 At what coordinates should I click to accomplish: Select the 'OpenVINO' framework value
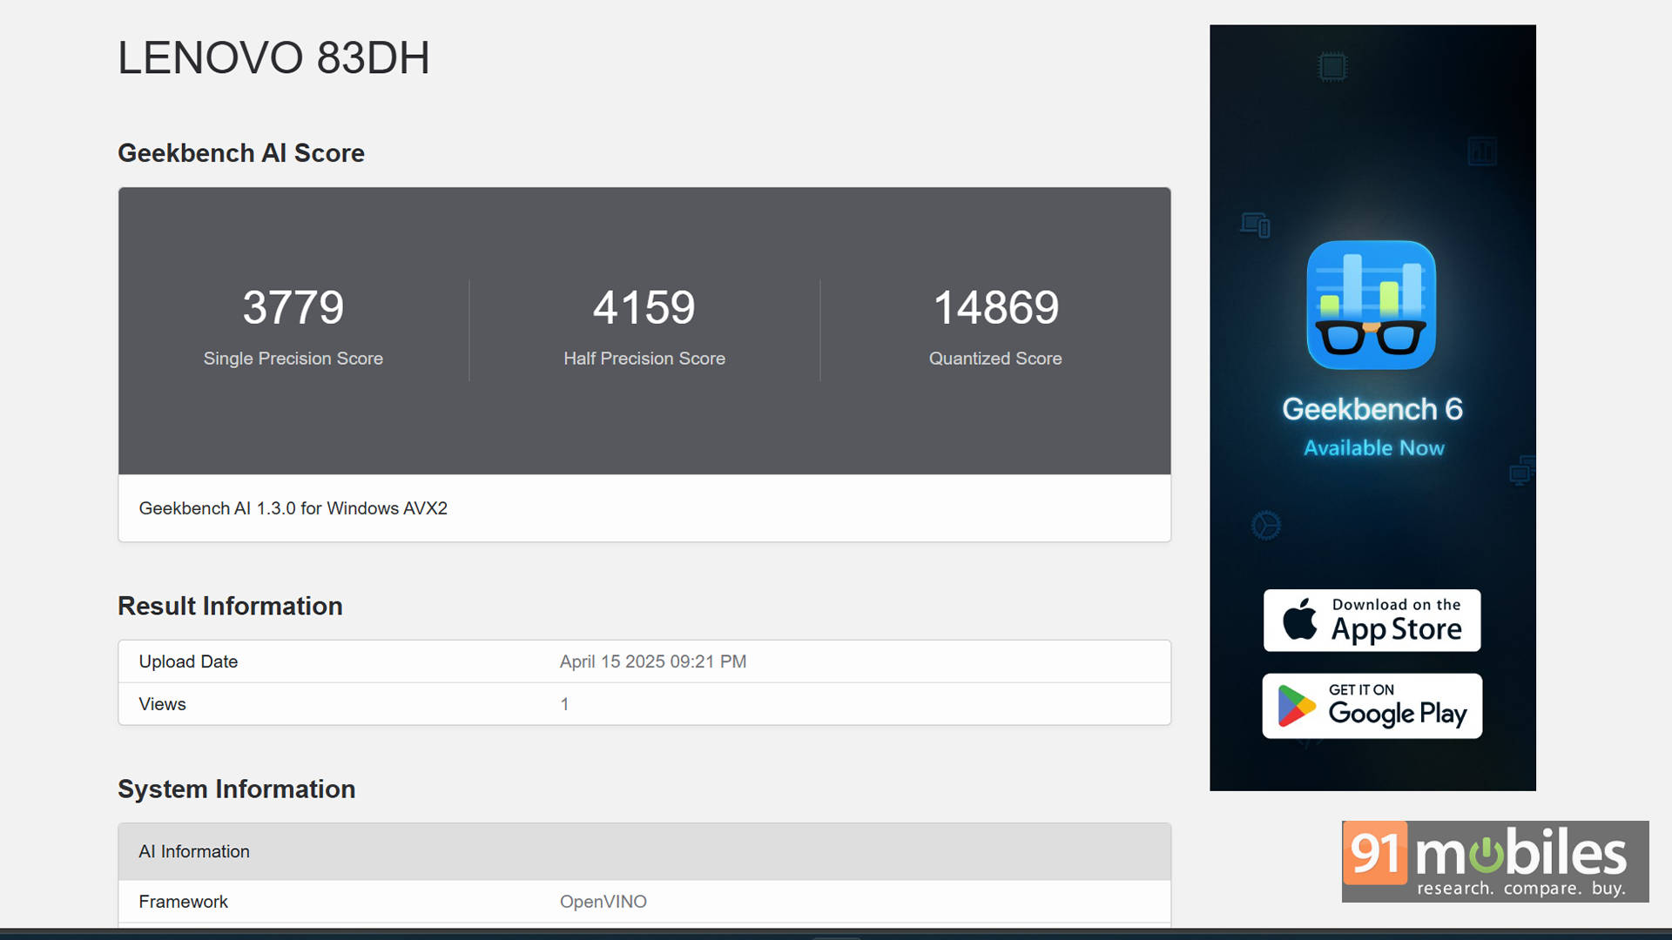603,902
